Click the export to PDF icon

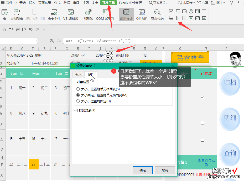11,29
